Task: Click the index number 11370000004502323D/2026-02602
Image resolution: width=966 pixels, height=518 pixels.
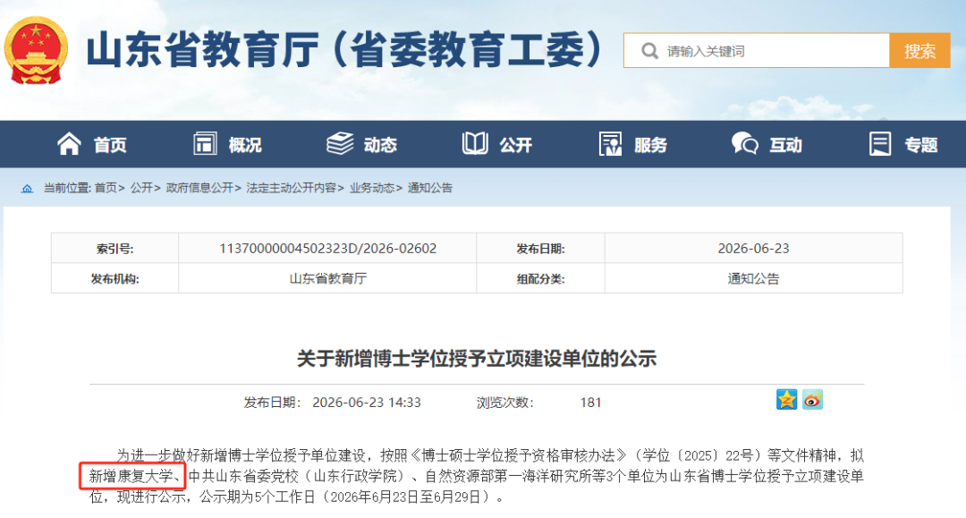Action: coord(327,248)
